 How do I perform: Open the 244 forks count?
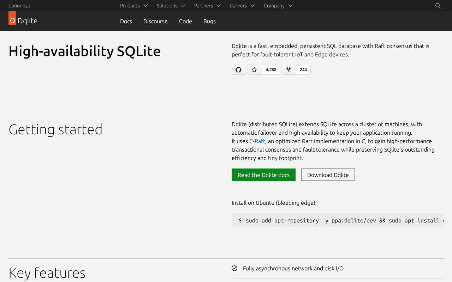303,70
